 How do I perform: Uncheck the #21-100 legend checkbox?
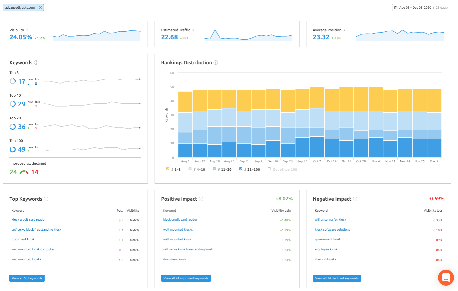click(240, 169)
